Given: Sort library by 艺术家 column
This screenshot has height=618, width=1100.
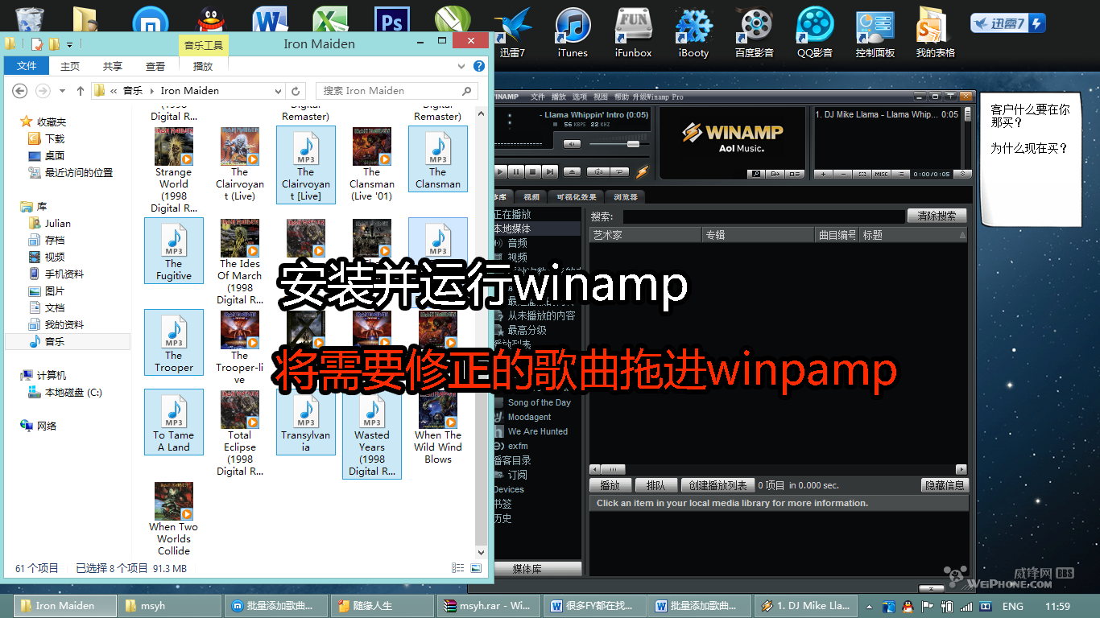Looking at the screenshot, I should tap(646, 235).
